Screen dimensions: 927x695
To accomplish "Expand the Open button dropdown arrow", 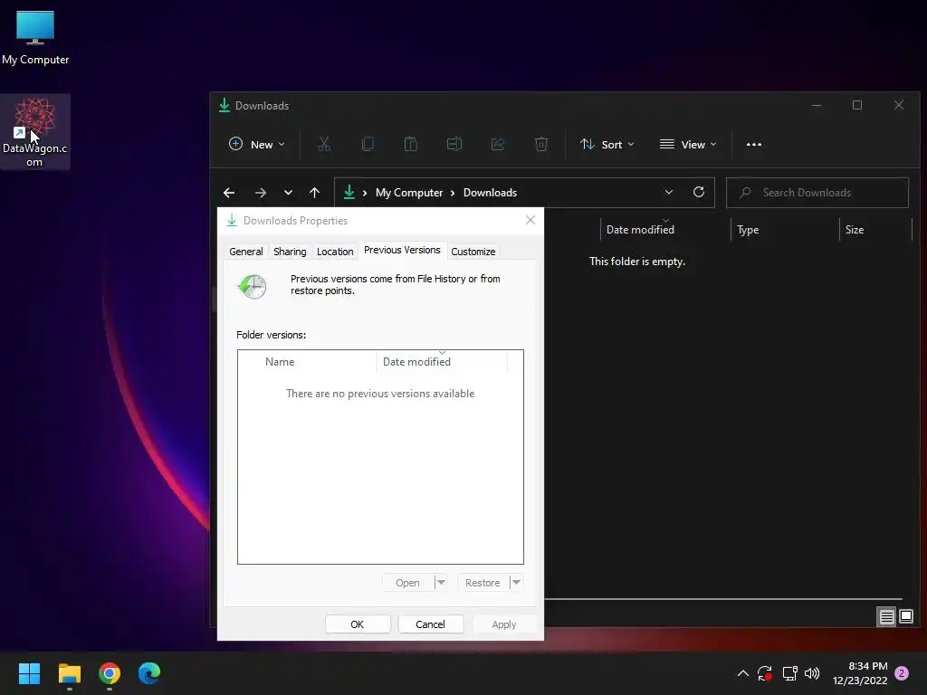I will (x=441, y=583).
